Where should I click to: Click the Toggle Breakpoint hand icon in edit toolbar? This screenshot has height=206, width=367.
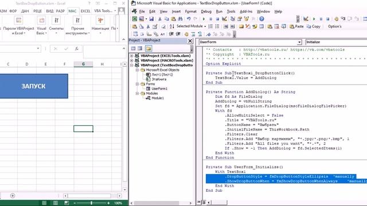186,34
